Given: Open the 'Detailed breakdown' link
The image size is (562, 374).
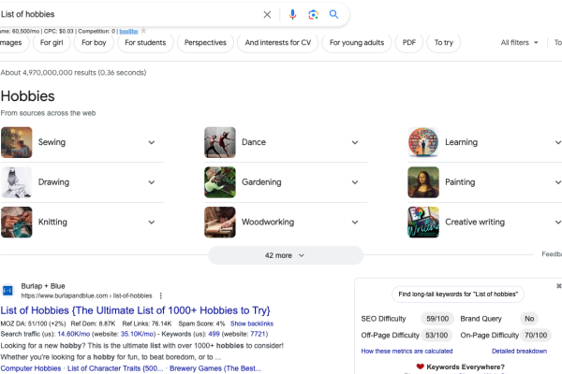Looking at the screenshot, I should [x=519, y=352].
